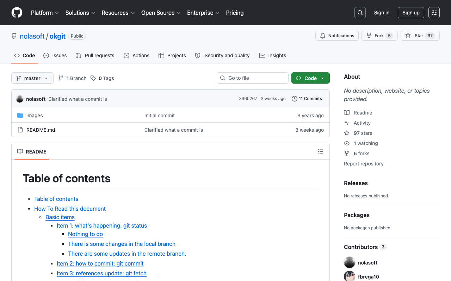This screenshot has height=281, width=451.
Task: Click 'Table of contents' list link
Action: (x=56, y=199)
